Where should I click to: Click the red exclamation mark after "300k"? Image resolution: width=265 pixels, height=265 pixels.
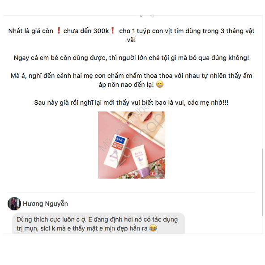tap(112, 30)
